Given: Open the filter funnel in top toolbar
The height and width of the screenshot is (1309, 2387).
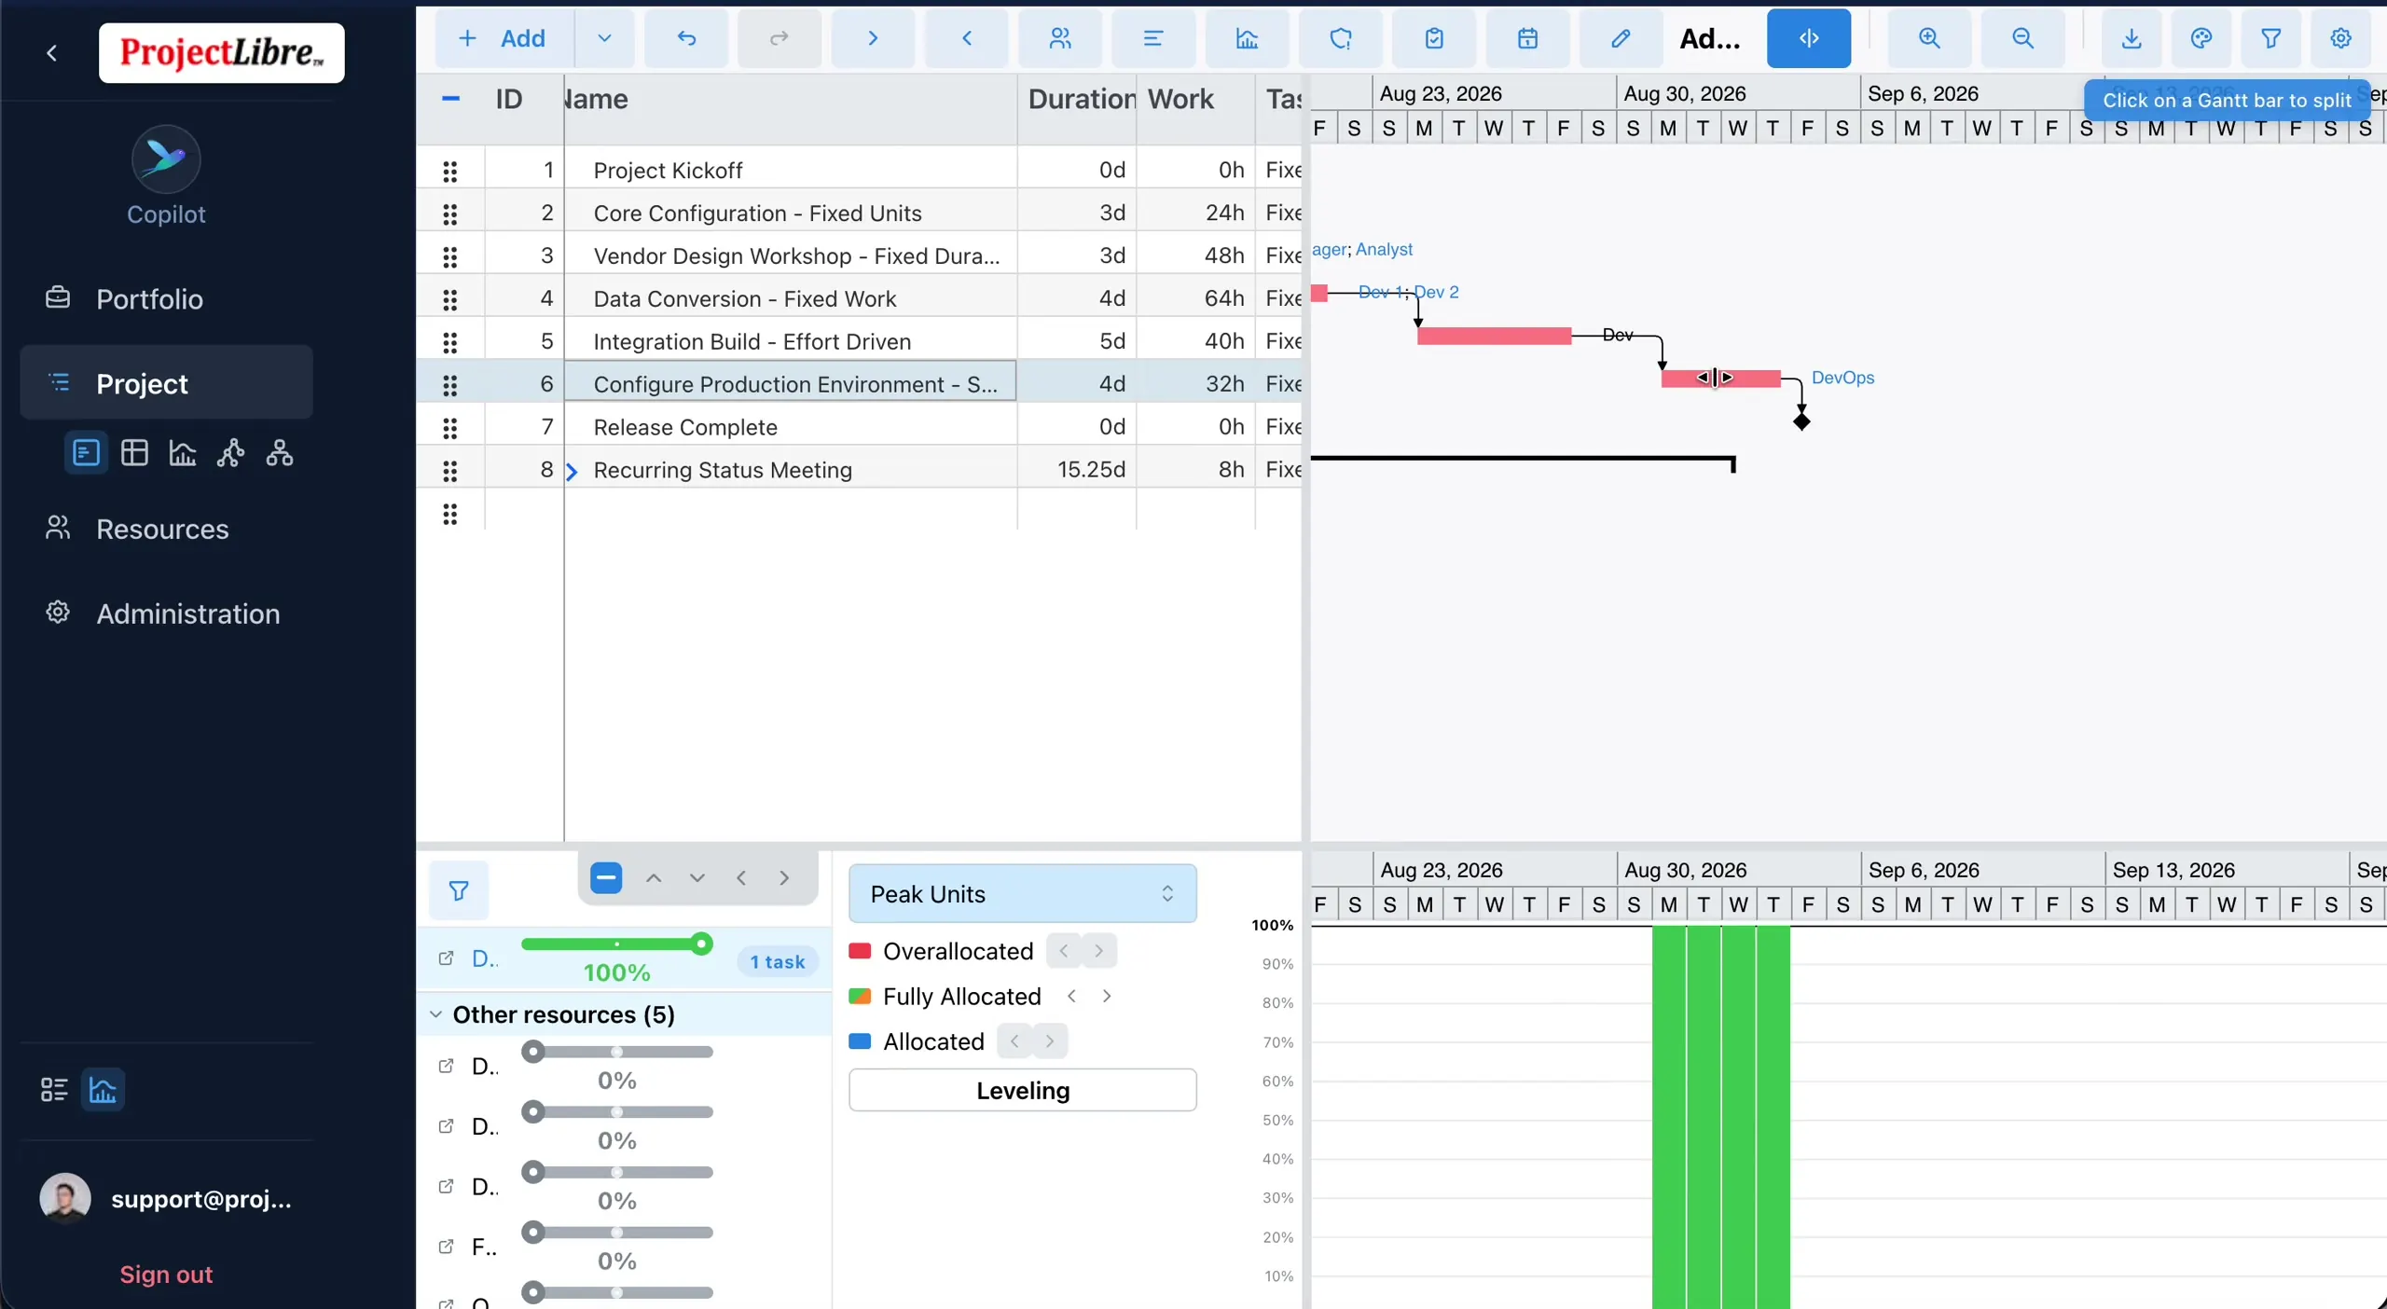Looking at the screenshot, I should point(2271,38).
